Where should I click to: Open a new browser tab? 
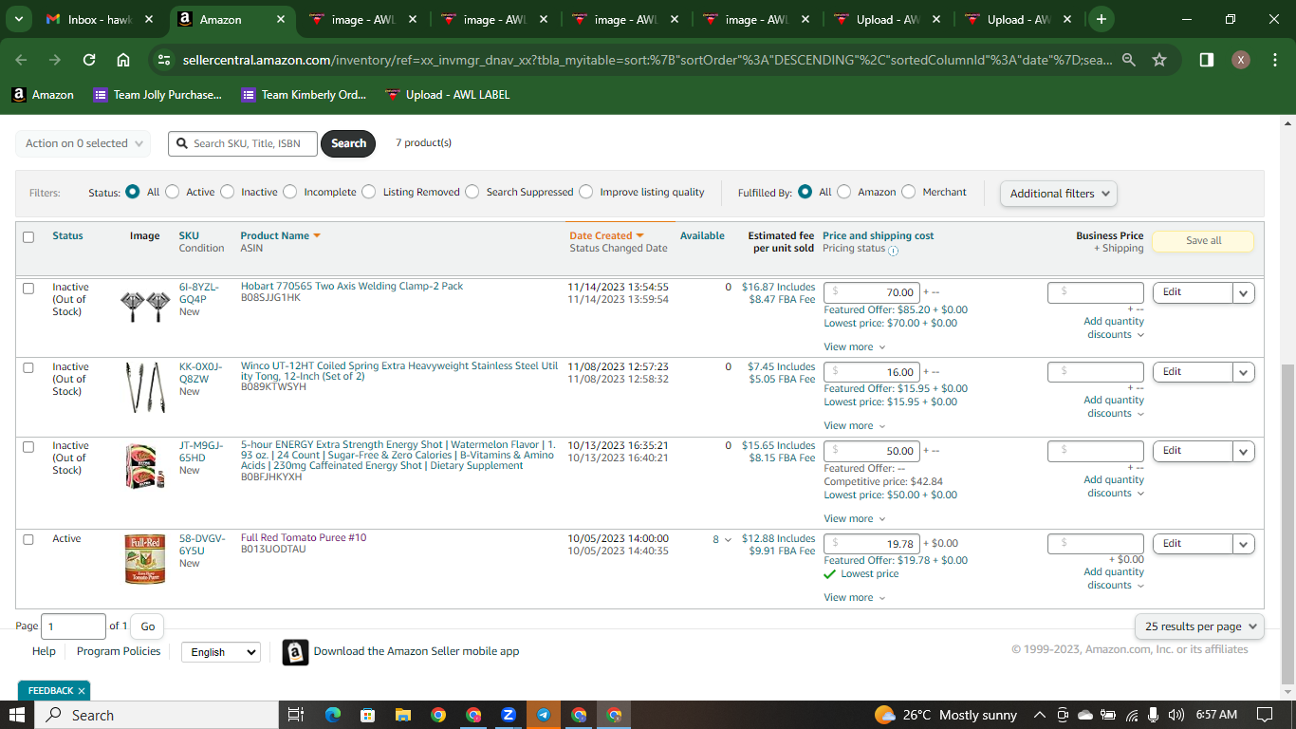pyautogui.click(x=1101, y=19)
